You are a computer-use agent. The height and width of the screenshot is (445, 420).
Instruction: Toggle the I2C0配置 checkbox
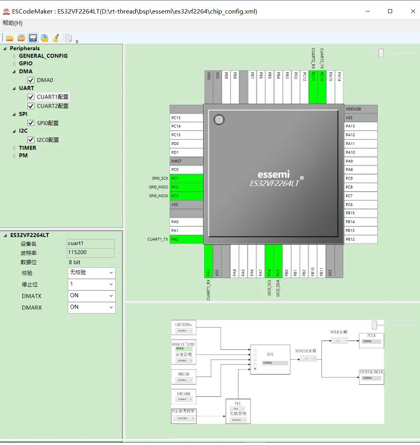point(31,139)
